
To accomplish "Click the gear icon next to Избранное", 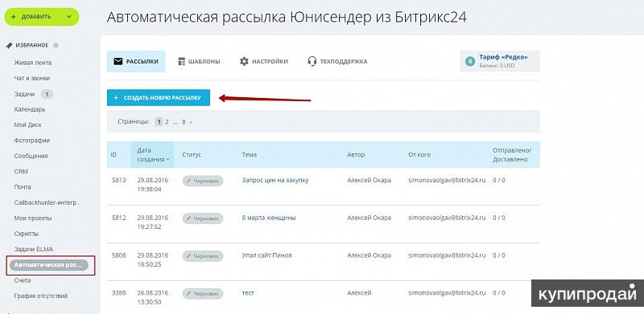I will click(x=56, y=46).
